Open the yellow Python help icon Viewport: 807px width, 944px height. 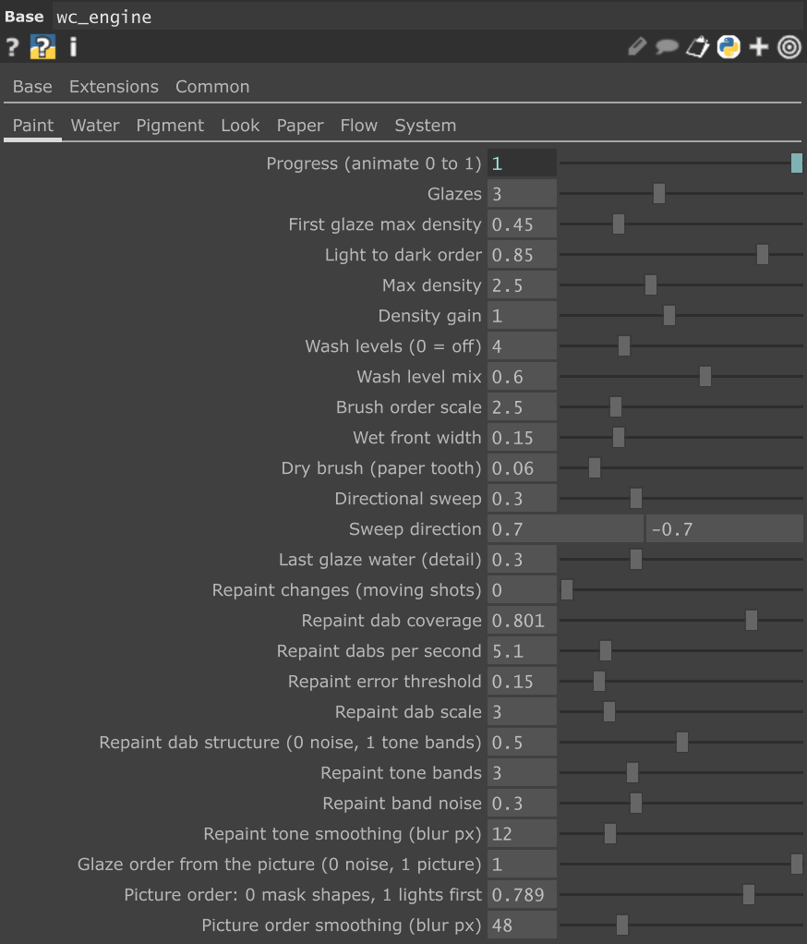(42, 47)
